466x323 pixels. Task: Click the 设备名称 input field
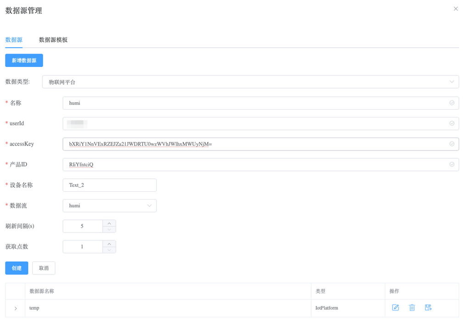(109, 185)
